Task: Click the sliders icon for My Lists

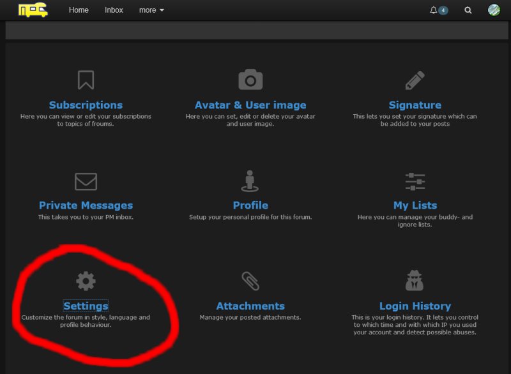Action: pos(415,182)
